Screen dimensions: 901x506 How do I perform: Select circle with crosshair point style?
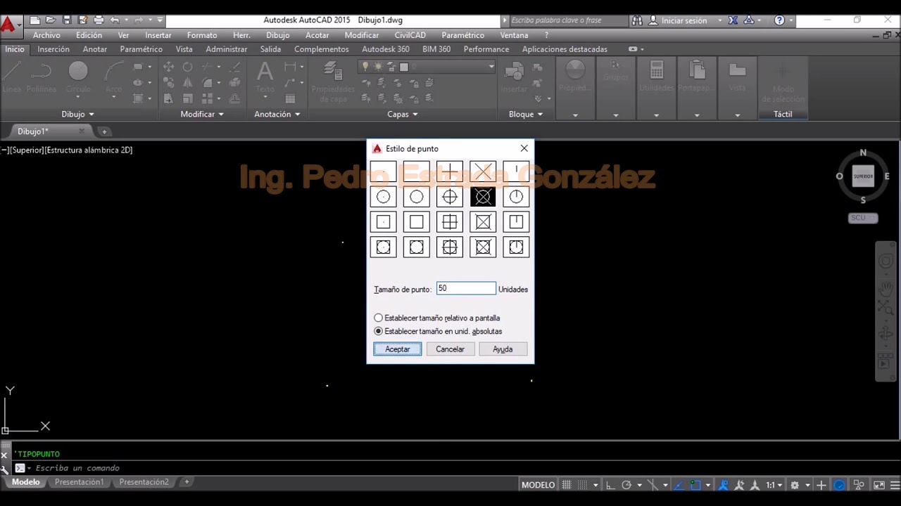click(x=450, y=197)
